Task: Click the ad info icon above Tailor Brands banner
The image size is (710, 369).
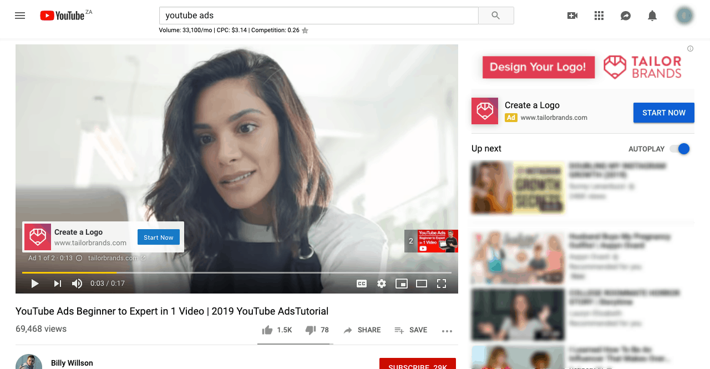Action: [690, 49]
